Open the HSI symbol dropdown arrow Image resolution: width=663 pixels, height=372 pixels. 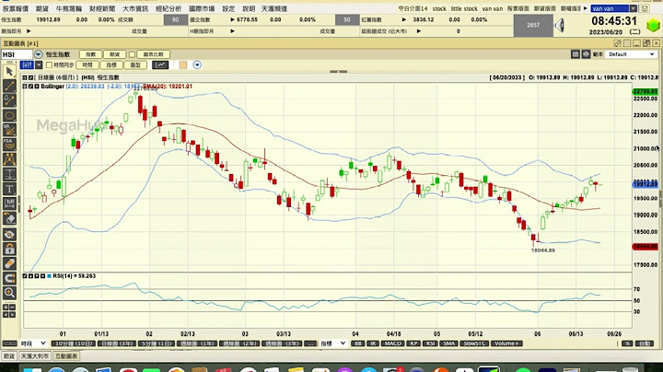[38, 54]
